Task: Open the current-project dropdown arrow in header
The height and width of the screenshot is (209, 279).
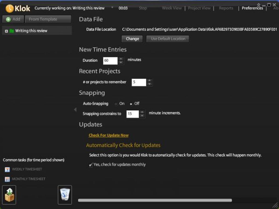Action: 112,7
